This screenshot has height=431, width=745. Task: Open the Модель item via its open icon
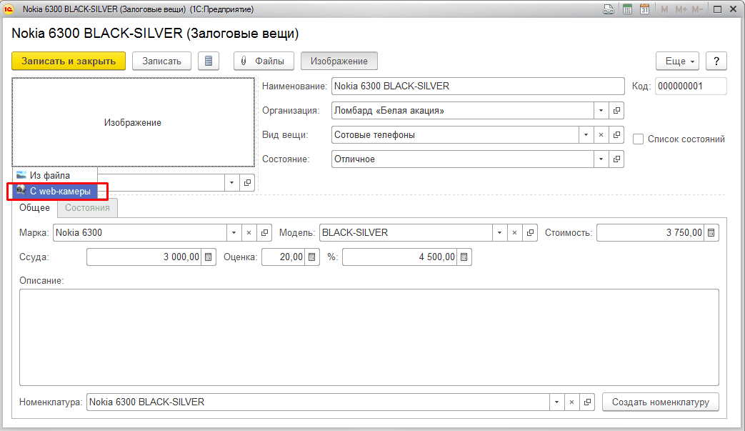tap(530, 232)
